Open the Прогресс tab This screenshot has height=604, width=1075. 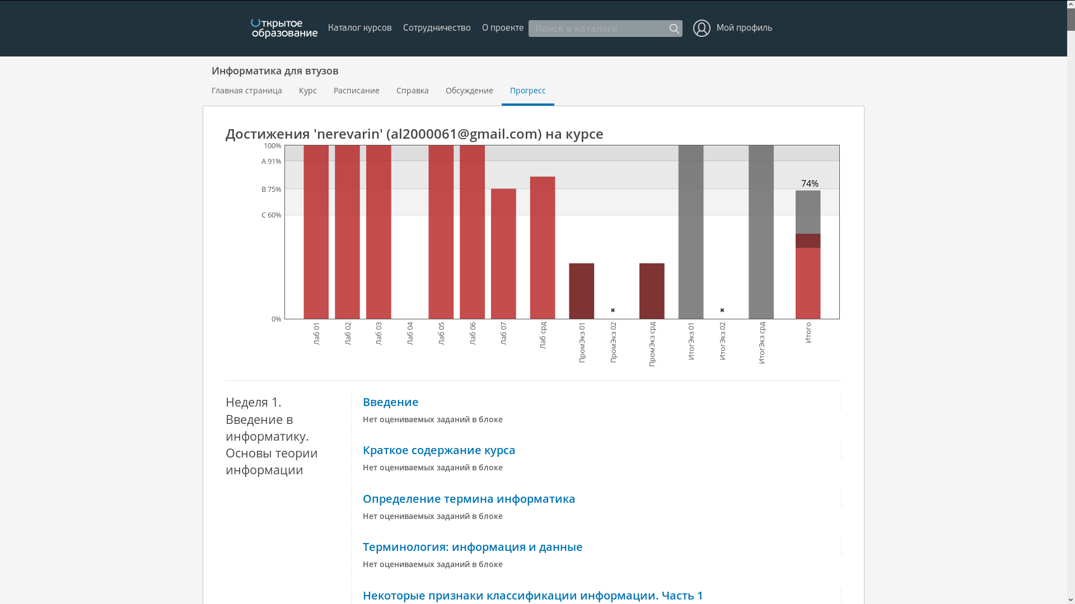pyautogui.click(x=527, y=91)
